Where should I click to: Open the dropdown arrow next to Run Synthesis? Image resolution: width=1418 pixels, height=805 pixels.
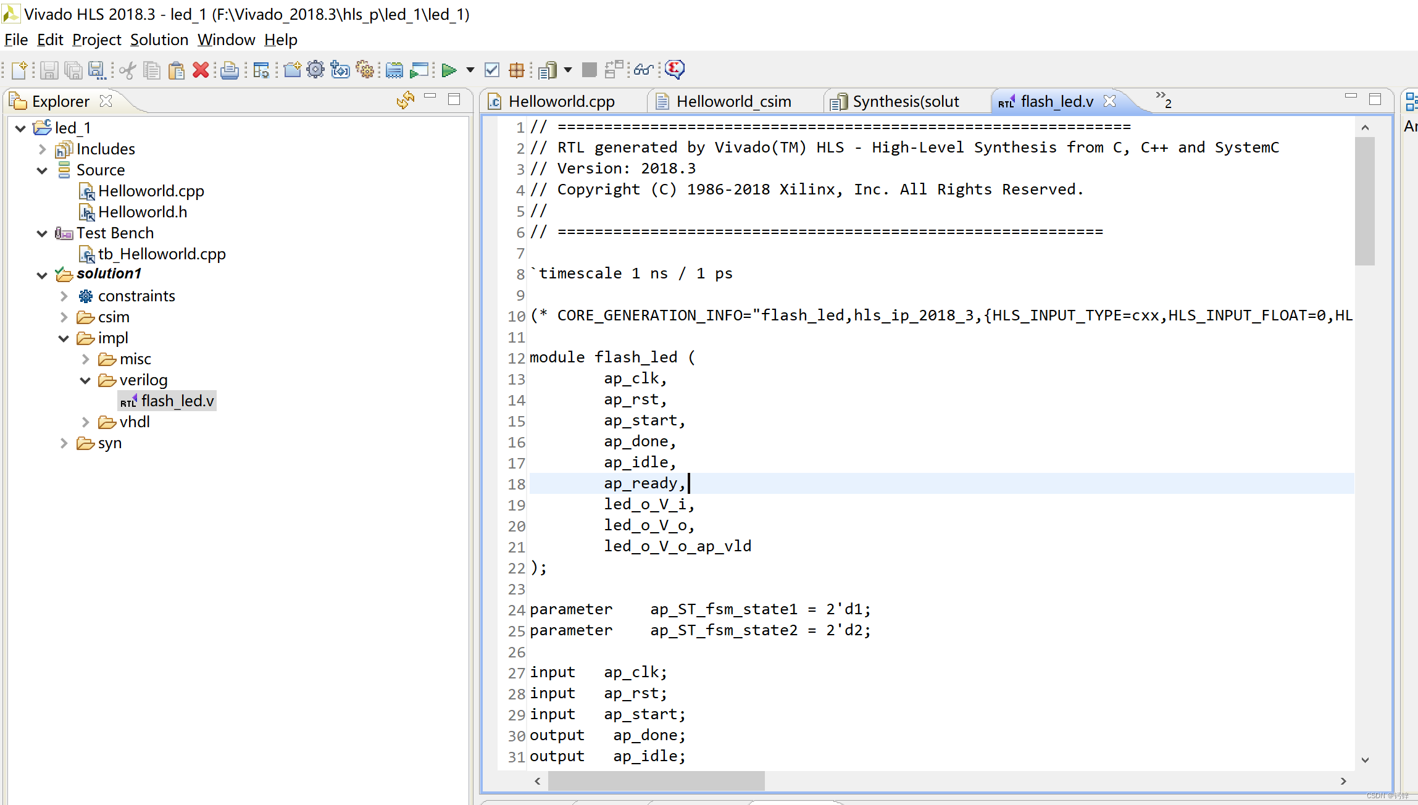click(x=470, y=70)
